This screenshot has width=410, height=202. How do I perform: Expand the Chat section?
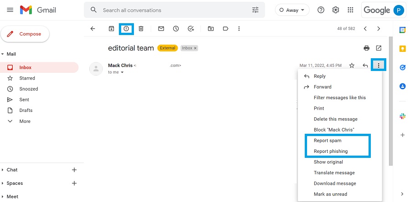coord(3,170)
